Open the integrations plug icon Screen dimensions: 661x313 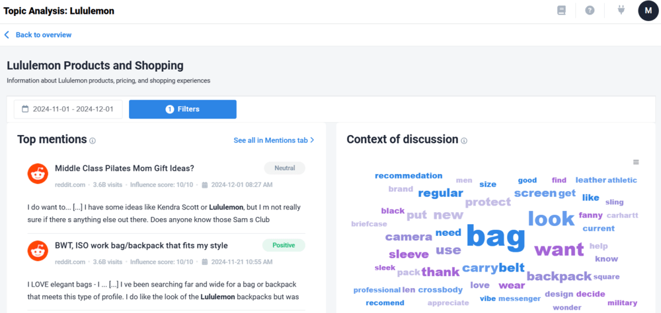click(x=621, y=10)
